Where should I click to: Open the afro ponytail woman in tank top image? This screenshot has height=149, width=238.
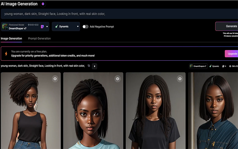click(x=31, y=111)
